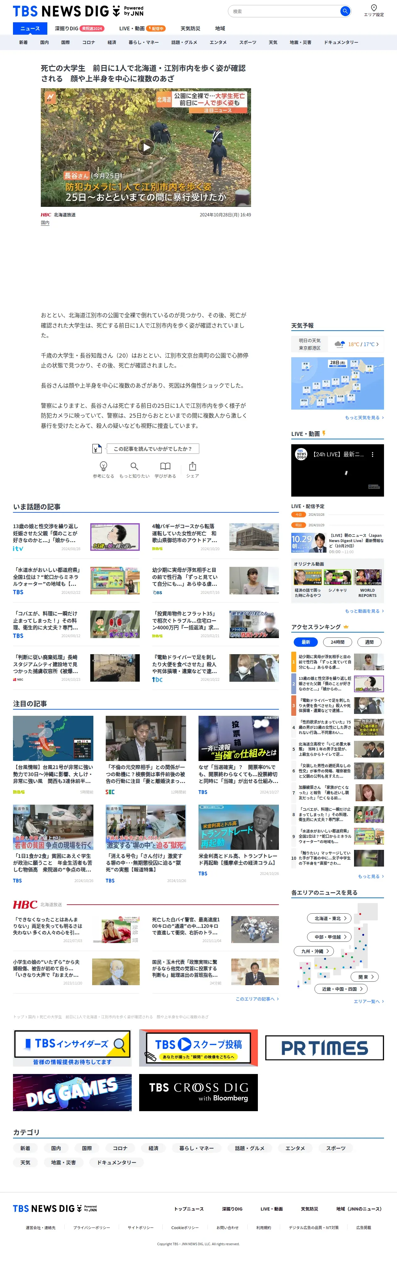Image resolution: width=397 pixels, height=1287 pixels.
Task: Click the 地震・災害 category pill
Action: 63,1163
